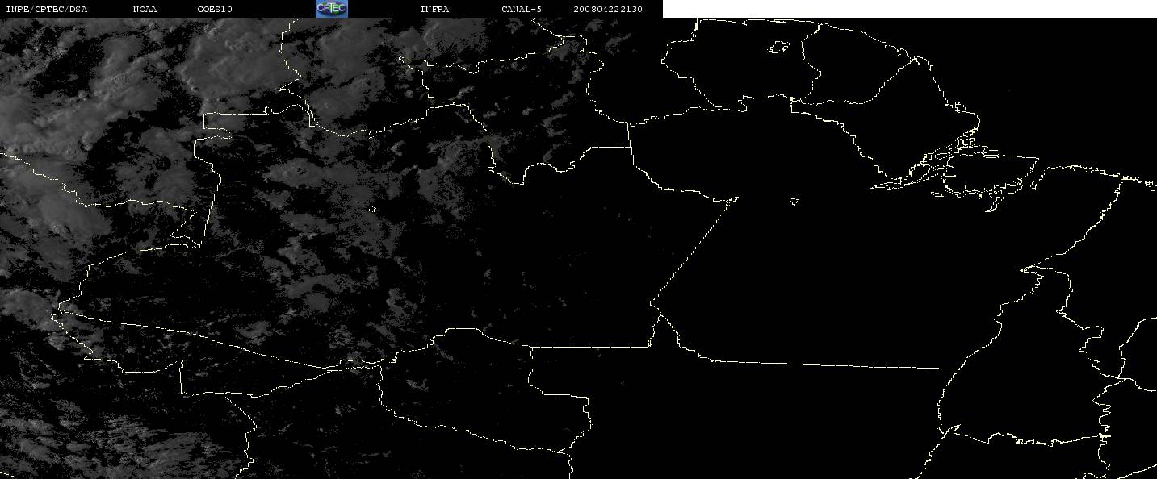The image size is (1157, 479).
Task: Click the "GOES10" satellite label
Action: [x=215, y=10]
